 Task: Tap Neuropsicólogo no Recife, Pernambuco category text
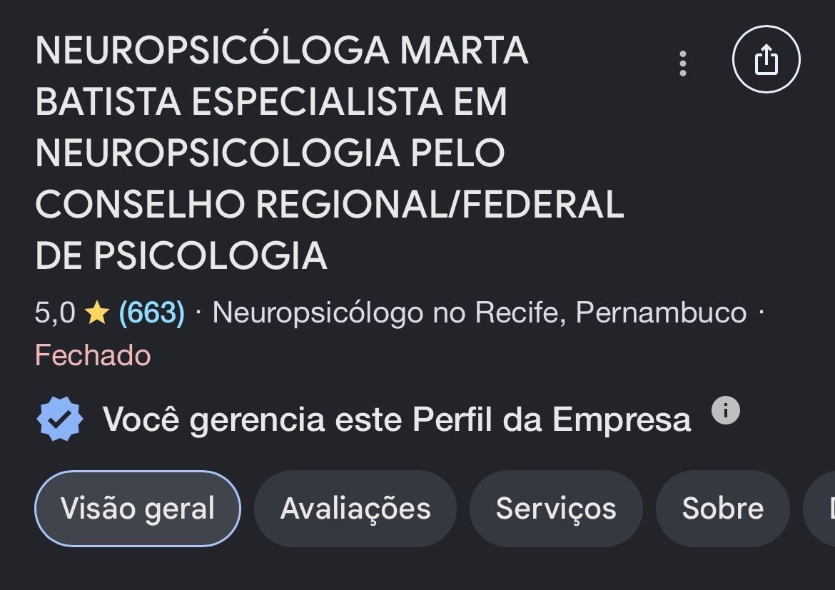pos(480,312)
